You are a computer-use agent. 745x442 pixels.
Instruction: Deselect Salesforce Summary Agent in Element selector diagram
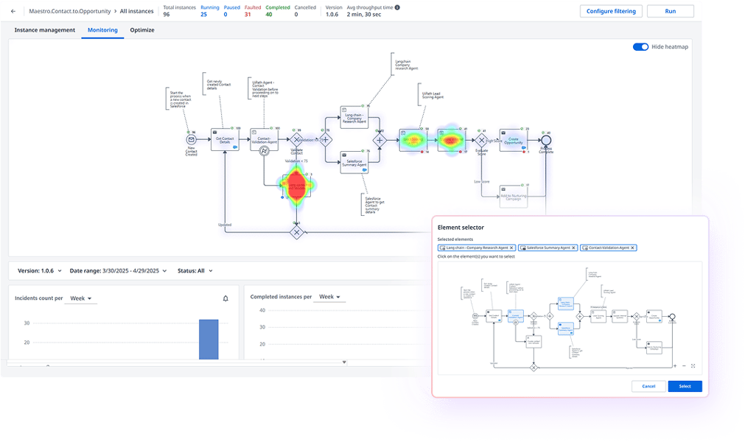tap(565, 329)
